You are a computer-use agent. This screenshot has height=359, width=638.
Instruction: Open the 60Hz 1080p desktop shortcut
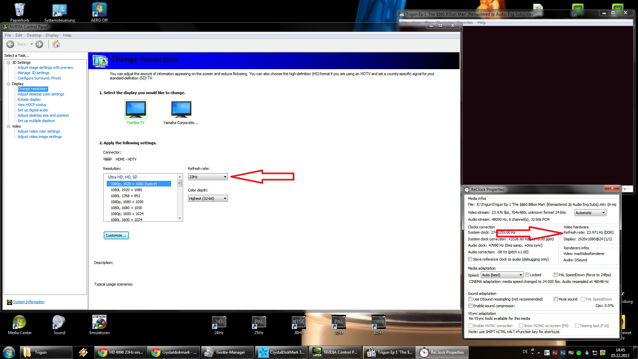378,322
